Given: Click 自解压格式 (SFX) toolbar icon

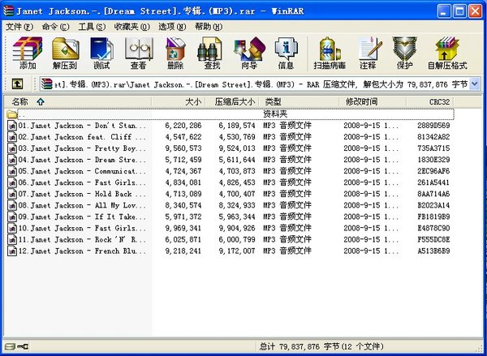Looking at the screenshot, I should coord(447,53).
